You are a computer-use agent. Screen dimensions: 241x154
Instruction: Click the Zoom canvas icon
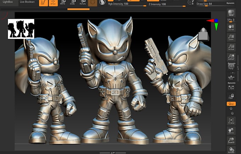[231, 37]
